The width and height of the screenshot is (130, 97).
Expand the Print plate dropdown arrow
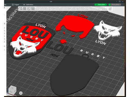[109, 5]
